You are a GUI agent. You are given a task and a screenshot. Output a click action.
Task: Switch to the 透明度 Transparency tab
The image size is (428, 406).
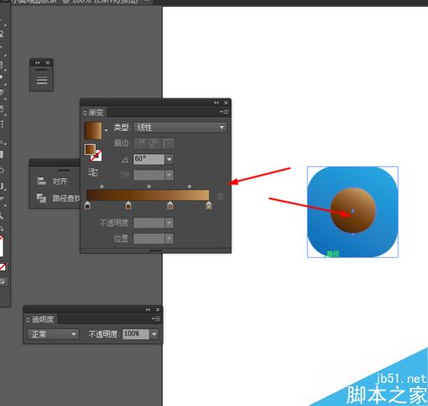coord(40,319)
